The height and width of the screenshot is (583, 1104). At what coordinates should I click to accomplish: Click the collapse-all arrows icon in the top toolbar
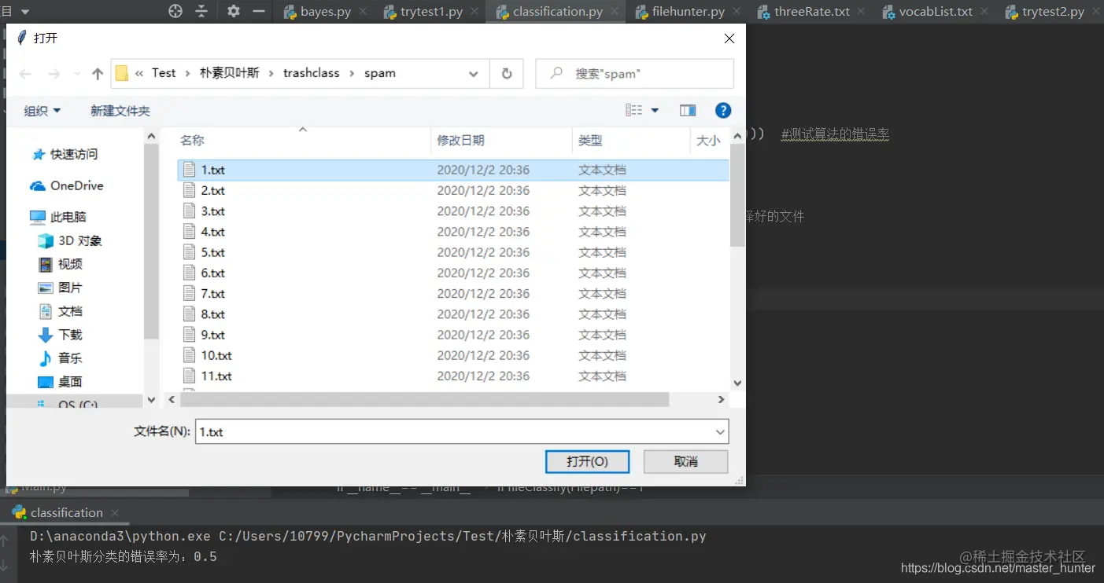click(x=201, y=11)
